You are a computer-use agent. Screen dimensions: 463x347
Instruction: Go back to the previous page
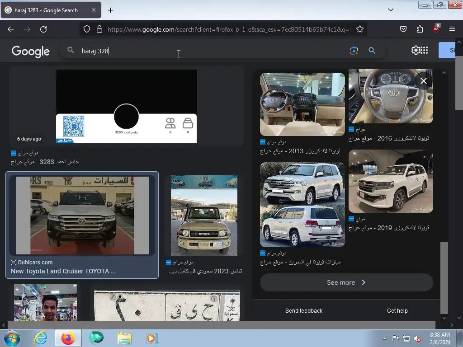11,29
